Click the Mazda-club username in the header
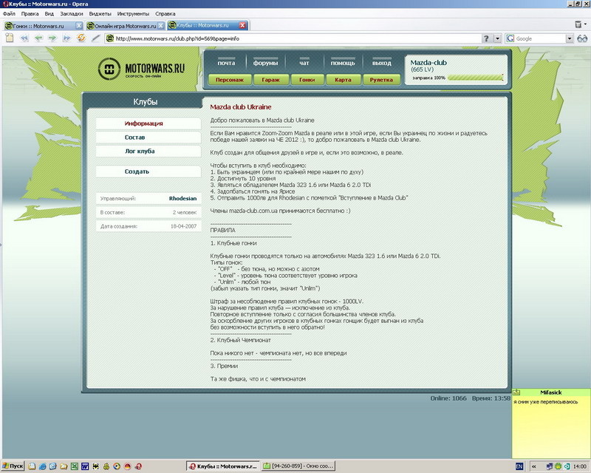The width and height of the screenshot is (591, 473). point(428,63)
